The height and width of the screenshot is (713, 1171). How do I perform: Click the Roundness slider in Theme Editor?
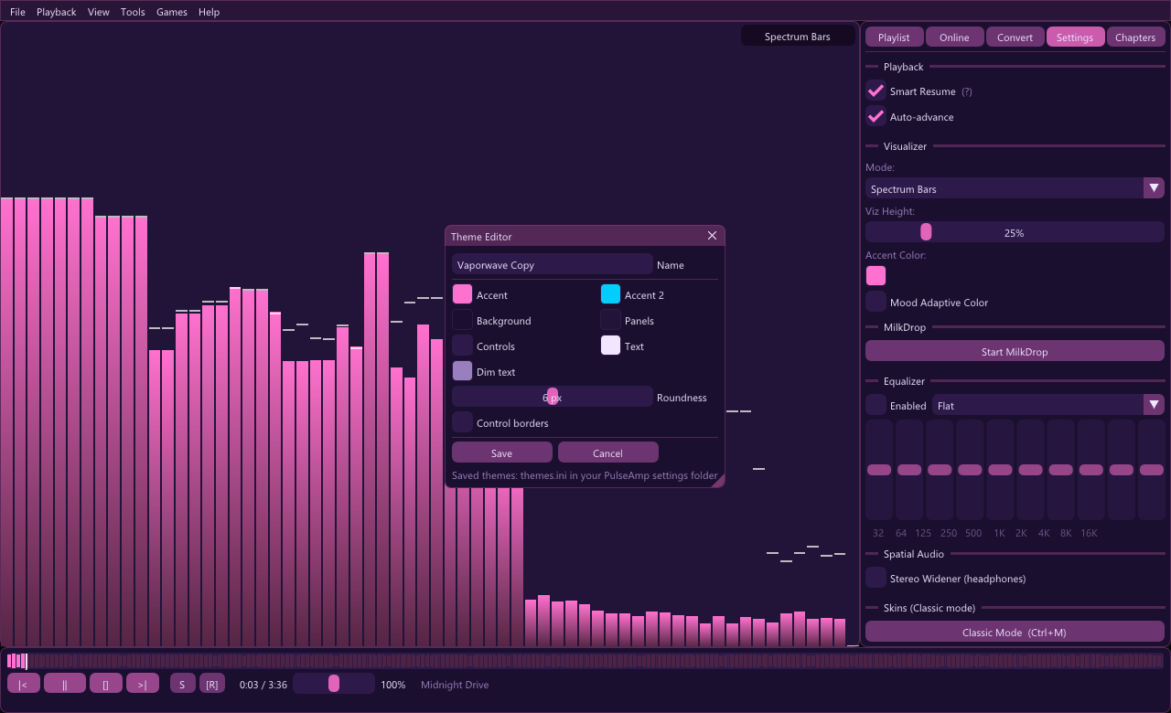[x=553, y=397]
